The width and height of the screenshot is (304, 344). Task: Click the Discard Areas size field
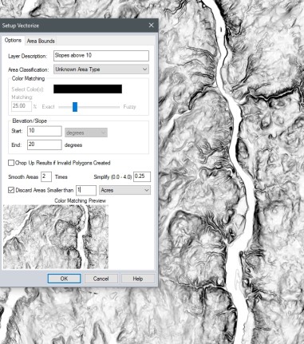[x=86, y=190]
